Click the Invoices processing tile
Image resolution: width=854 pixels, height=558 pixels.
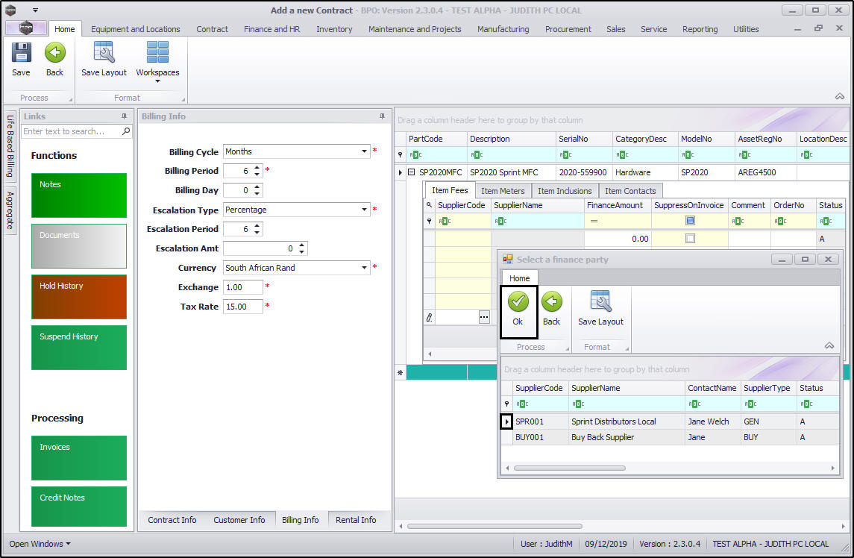[78, 458]
